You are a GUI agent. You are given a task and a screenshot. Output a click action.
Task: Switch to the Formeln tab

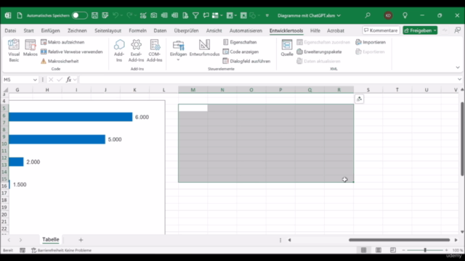coord(137,30)
